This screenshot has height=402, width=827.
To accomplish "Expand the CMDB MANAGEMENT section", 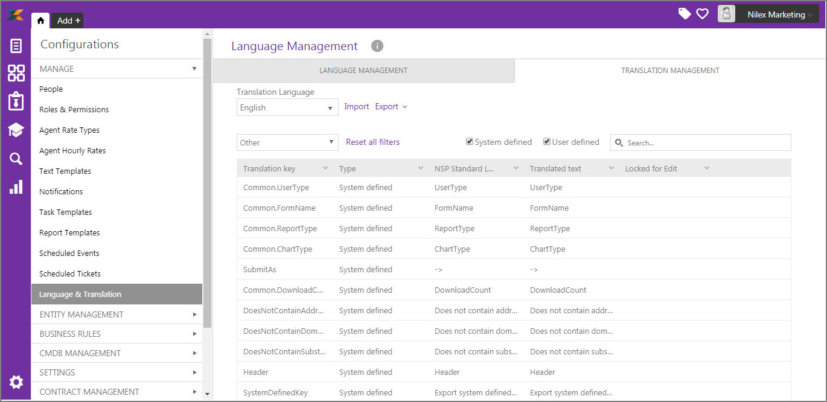I will (118, 353).
